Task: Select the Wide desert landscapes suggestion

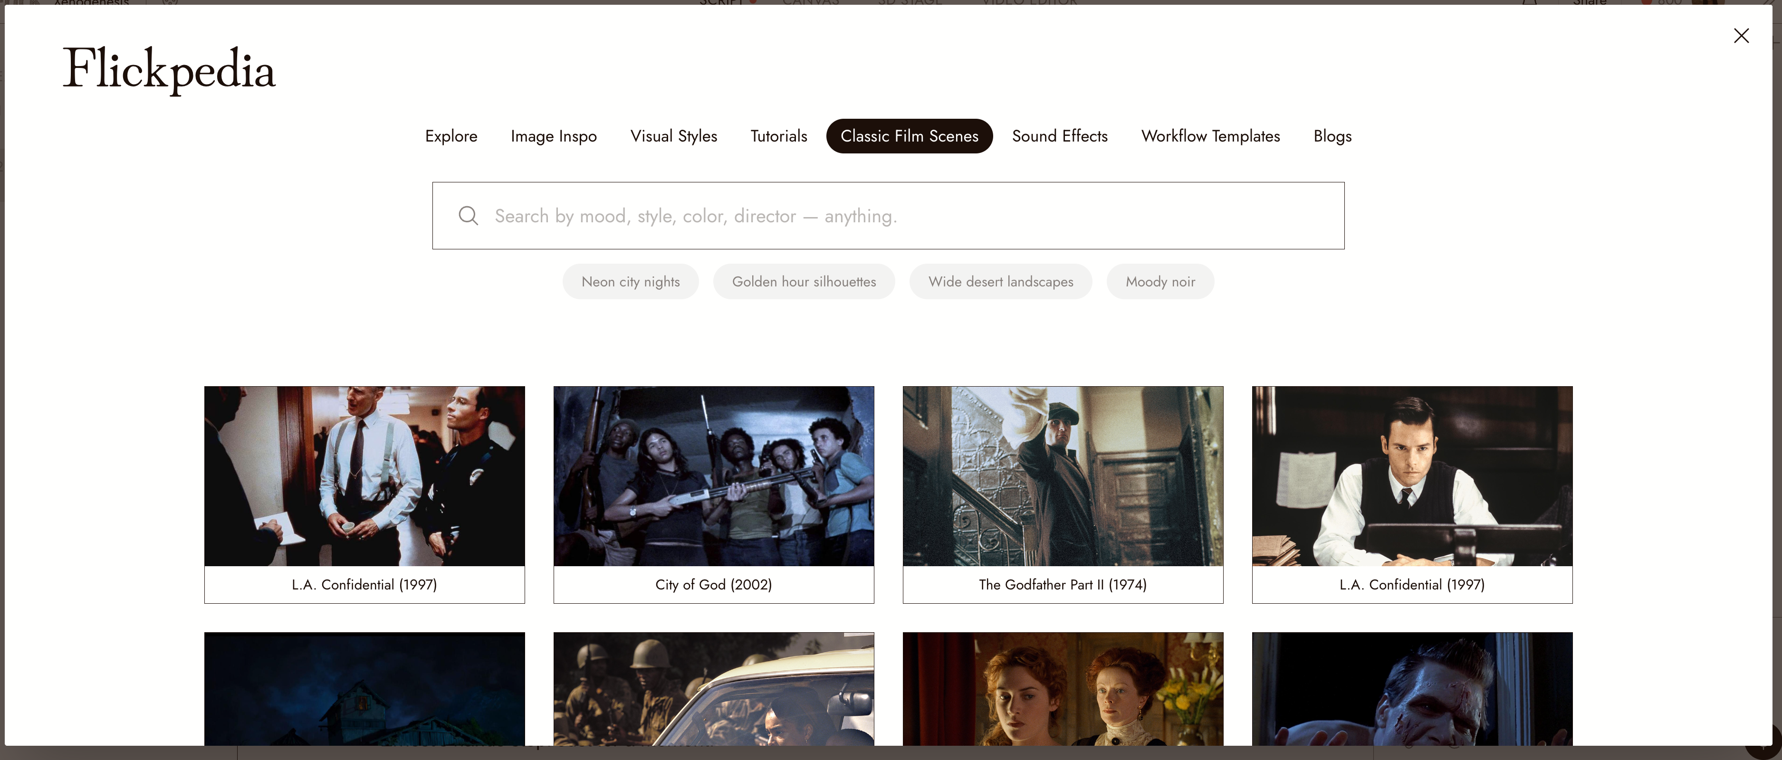Action: pyautogui.click(x=1001, y=282)
